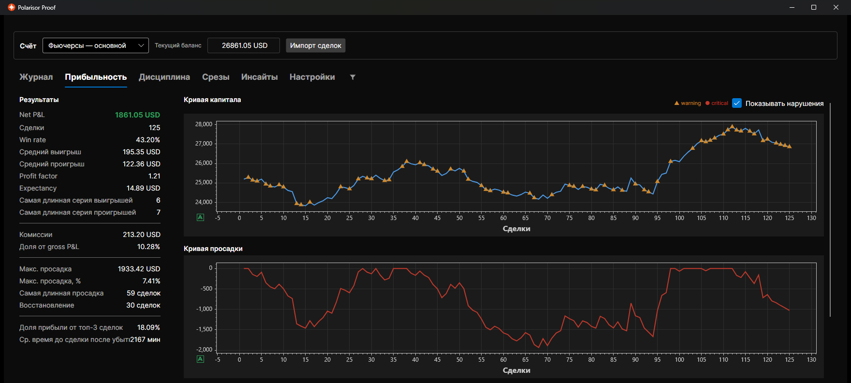Click the warning marker at the equity curve peak
This screenshot has width=851, height=383.
pos(732,126)
